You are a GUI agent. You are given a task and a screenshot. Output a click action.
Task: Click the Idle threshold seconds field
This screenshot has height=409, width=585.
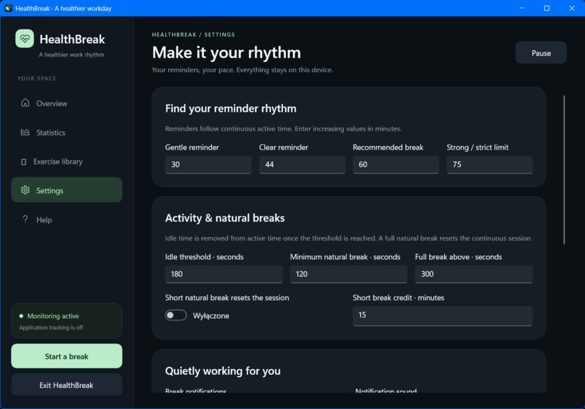(224, 274)
